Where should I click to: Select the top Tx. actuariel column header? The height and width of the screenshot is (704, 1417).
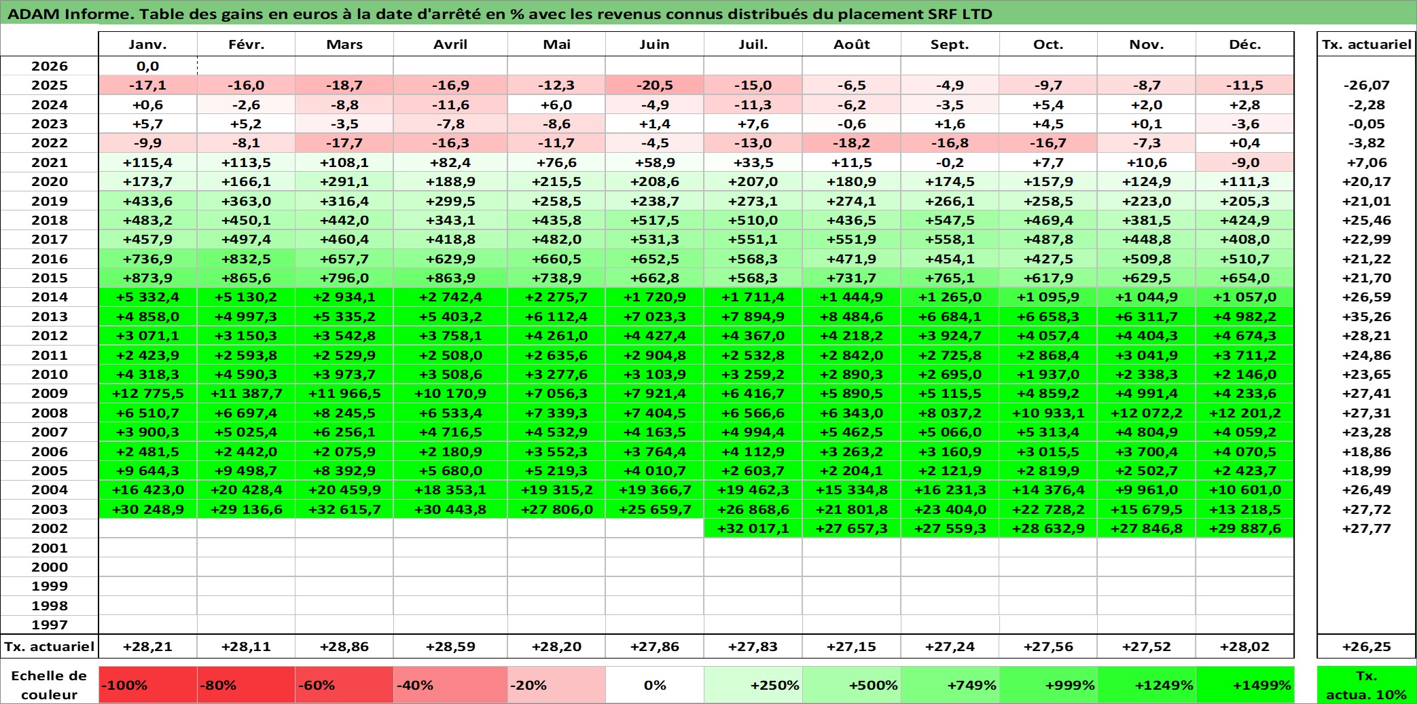pos(1367,44)
